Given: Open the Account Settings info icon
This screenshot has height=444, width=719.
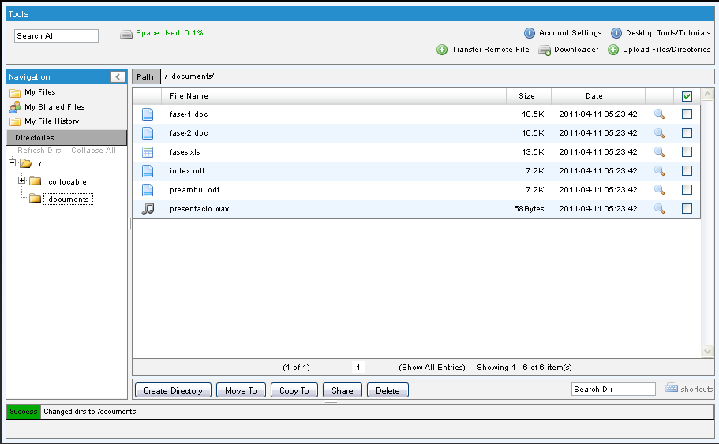Looking at the screenshot, I should (x=530, y=33).
